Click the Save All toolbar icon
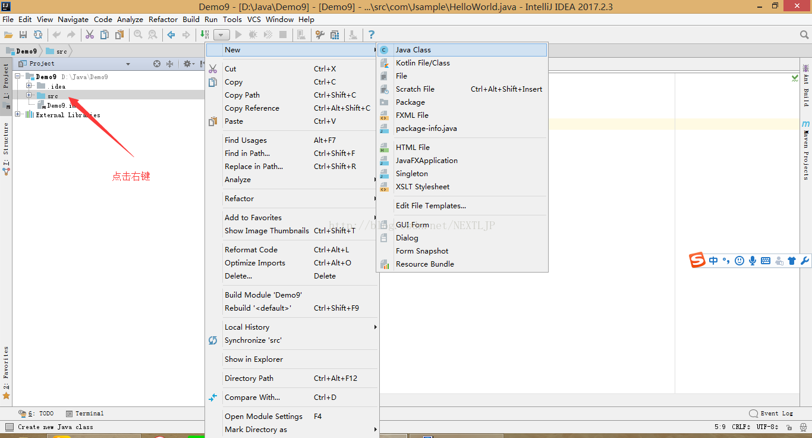Viewport: 812px width, 438px height. pyautogui.click(x=23, y=35)
